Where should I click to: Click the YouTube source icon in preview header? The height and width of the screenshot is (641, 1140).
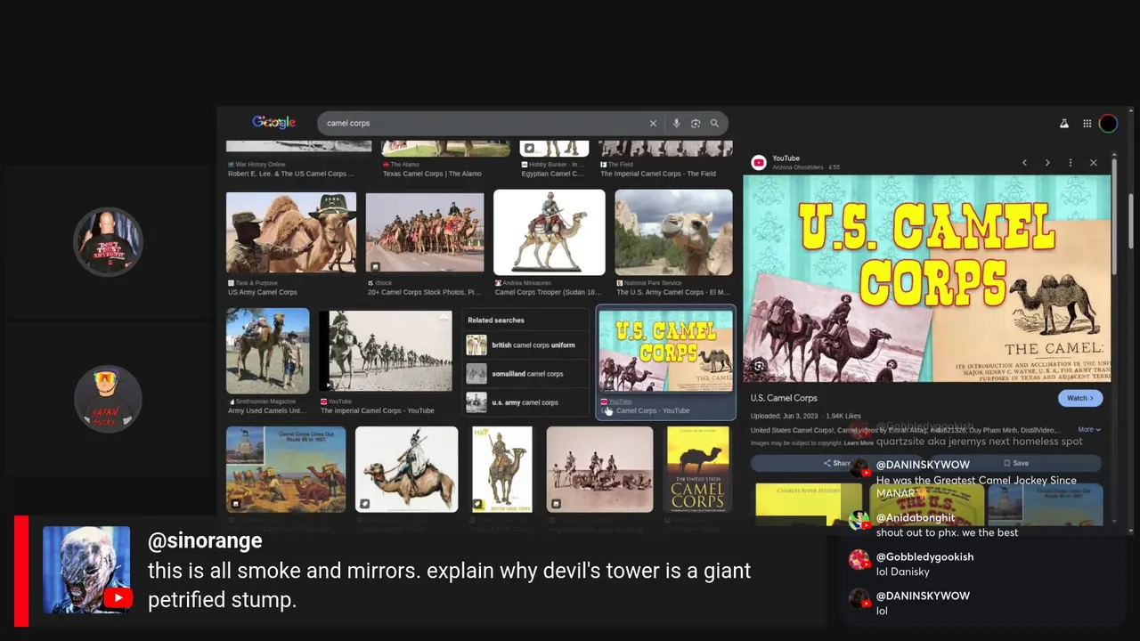click(759, 163)
